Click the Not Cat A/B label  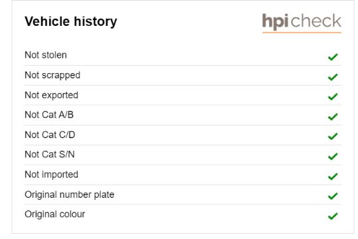49,115
